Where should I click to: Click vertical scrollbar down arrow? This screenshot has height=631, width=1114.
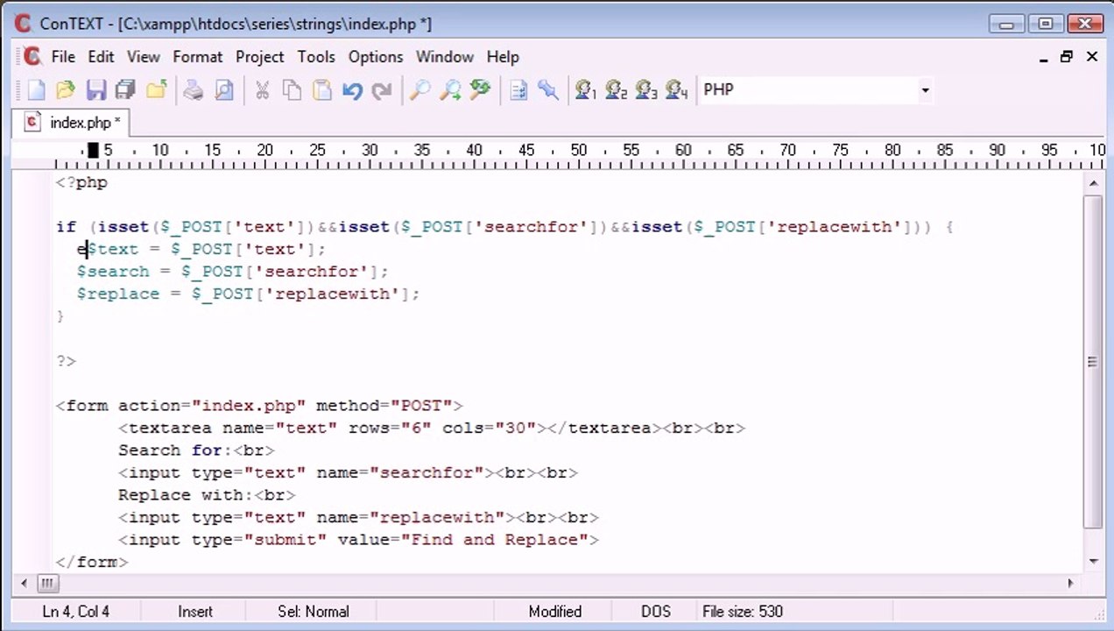1092,561
